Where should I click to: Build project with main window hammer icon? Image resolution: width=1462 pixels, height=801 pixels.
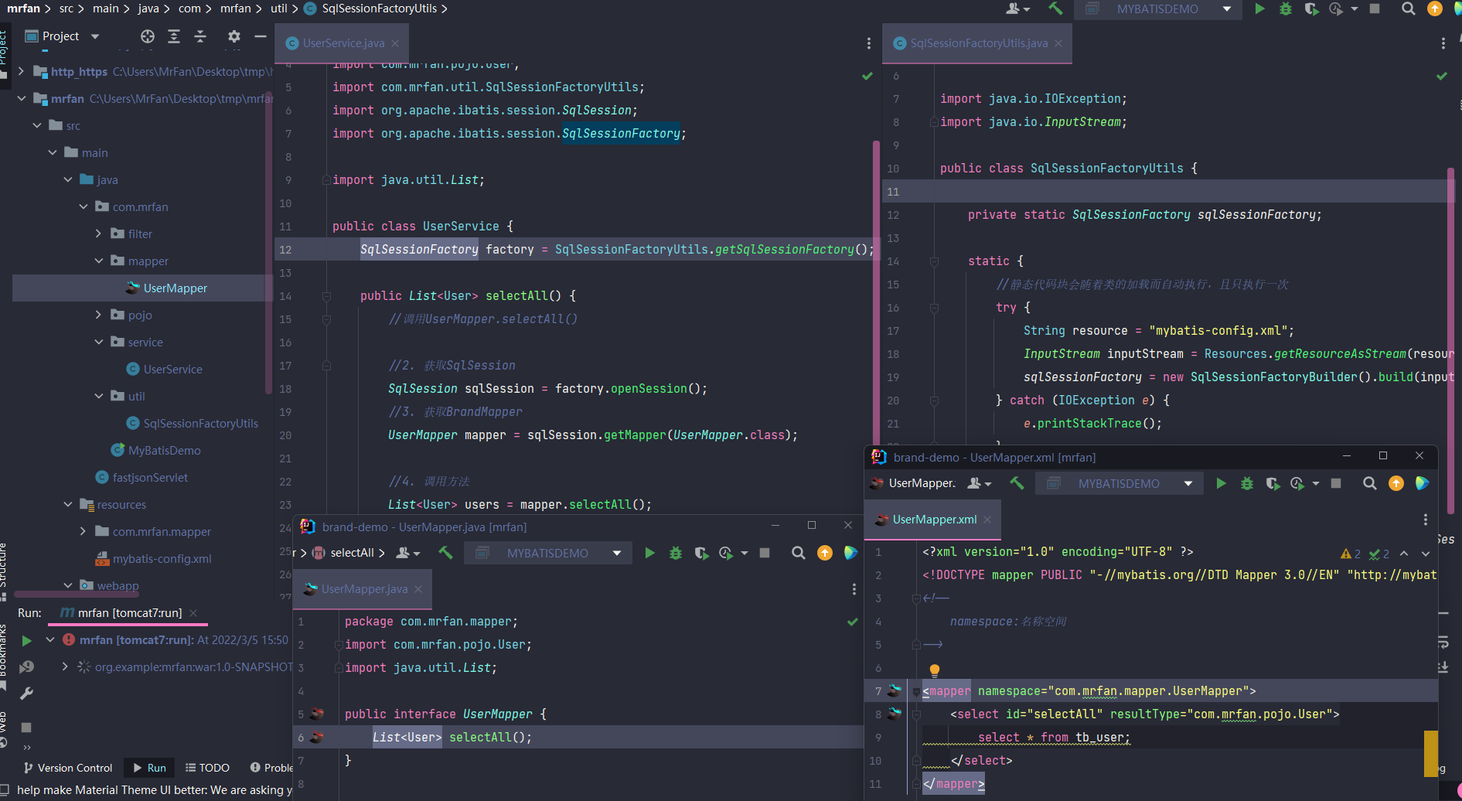click(1055, 9)
